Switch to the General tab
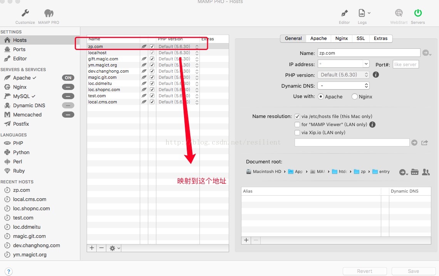The image size is (439, 276). tap(293, 38)
